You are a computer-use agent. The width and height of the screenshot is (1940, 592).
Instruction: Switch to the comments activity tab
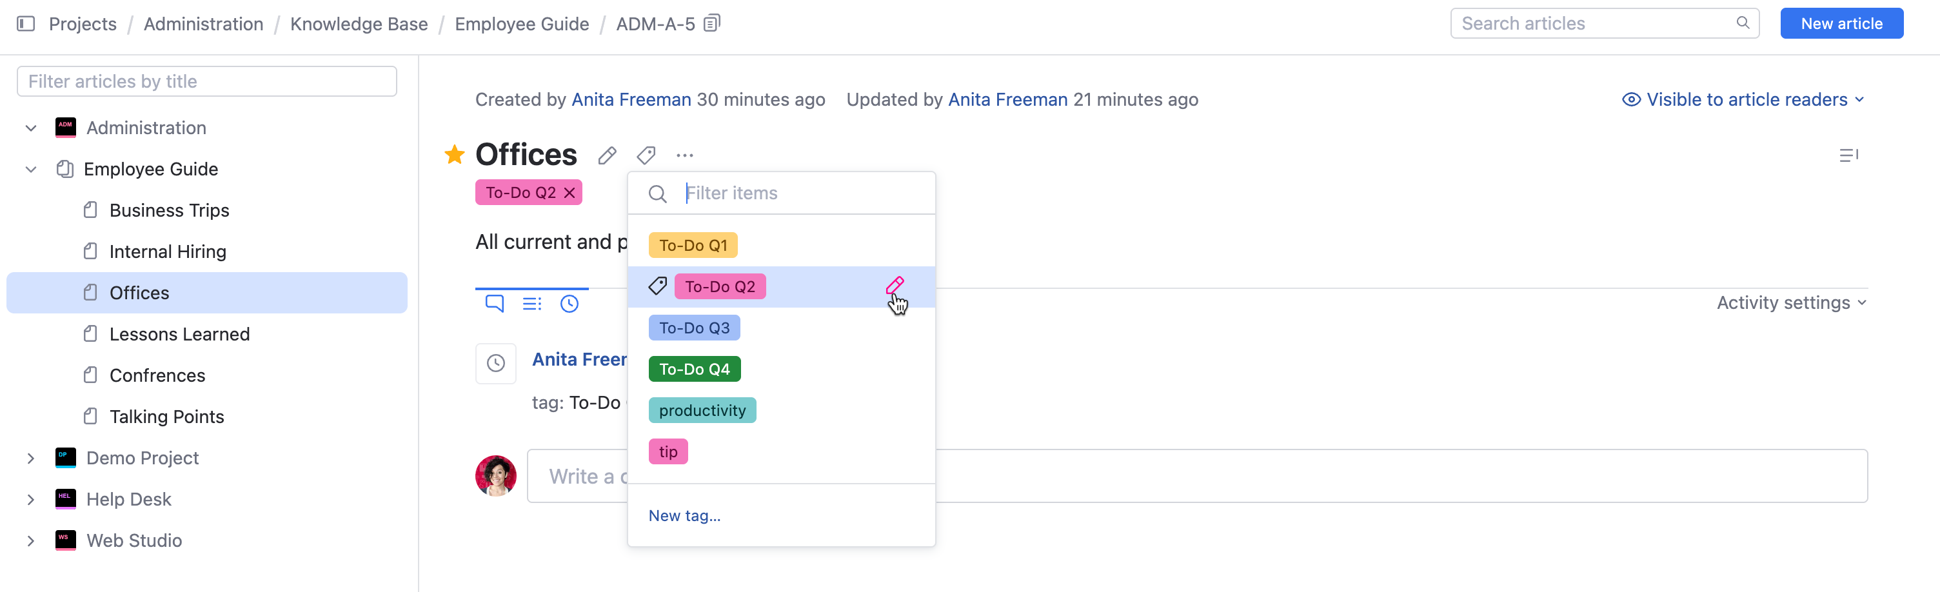pyautogui.click(x=494, y=303)
